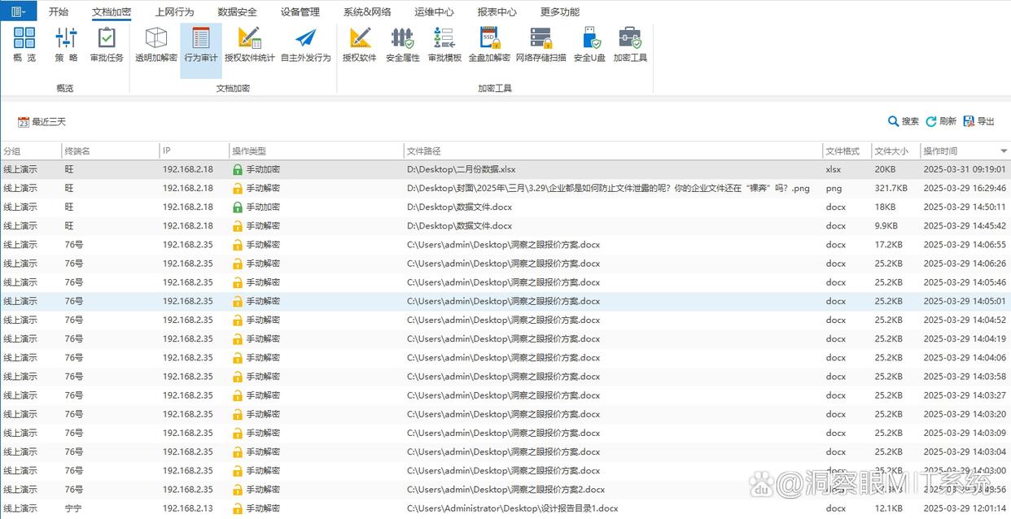Screen dimensions: 1011x519
Task: Open the 透明加解密 tool
Action: pyautogui.click(x=155, y=46)
